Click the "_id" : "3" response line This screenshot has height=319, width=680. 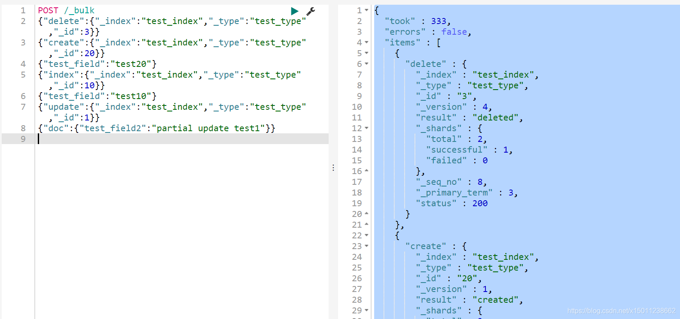click(x=446, y=96)
